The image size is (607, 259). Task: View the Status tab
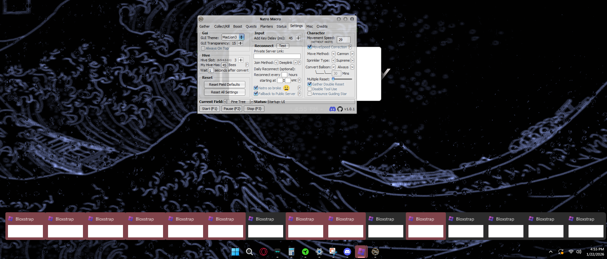coord(282,26)
